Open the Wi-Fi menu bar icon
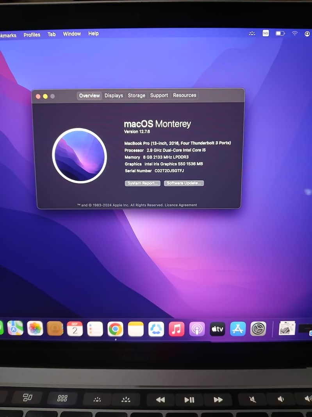The width and height of the screenshot is (312, 417). tap(295, 33)
